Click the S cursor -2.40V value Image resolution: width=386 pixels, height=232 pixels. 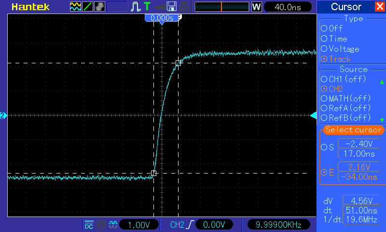point(359,144)
